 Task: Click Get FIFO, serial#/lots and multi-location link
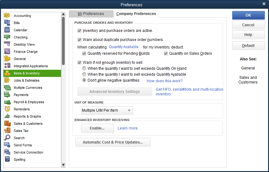click(190, 92)
